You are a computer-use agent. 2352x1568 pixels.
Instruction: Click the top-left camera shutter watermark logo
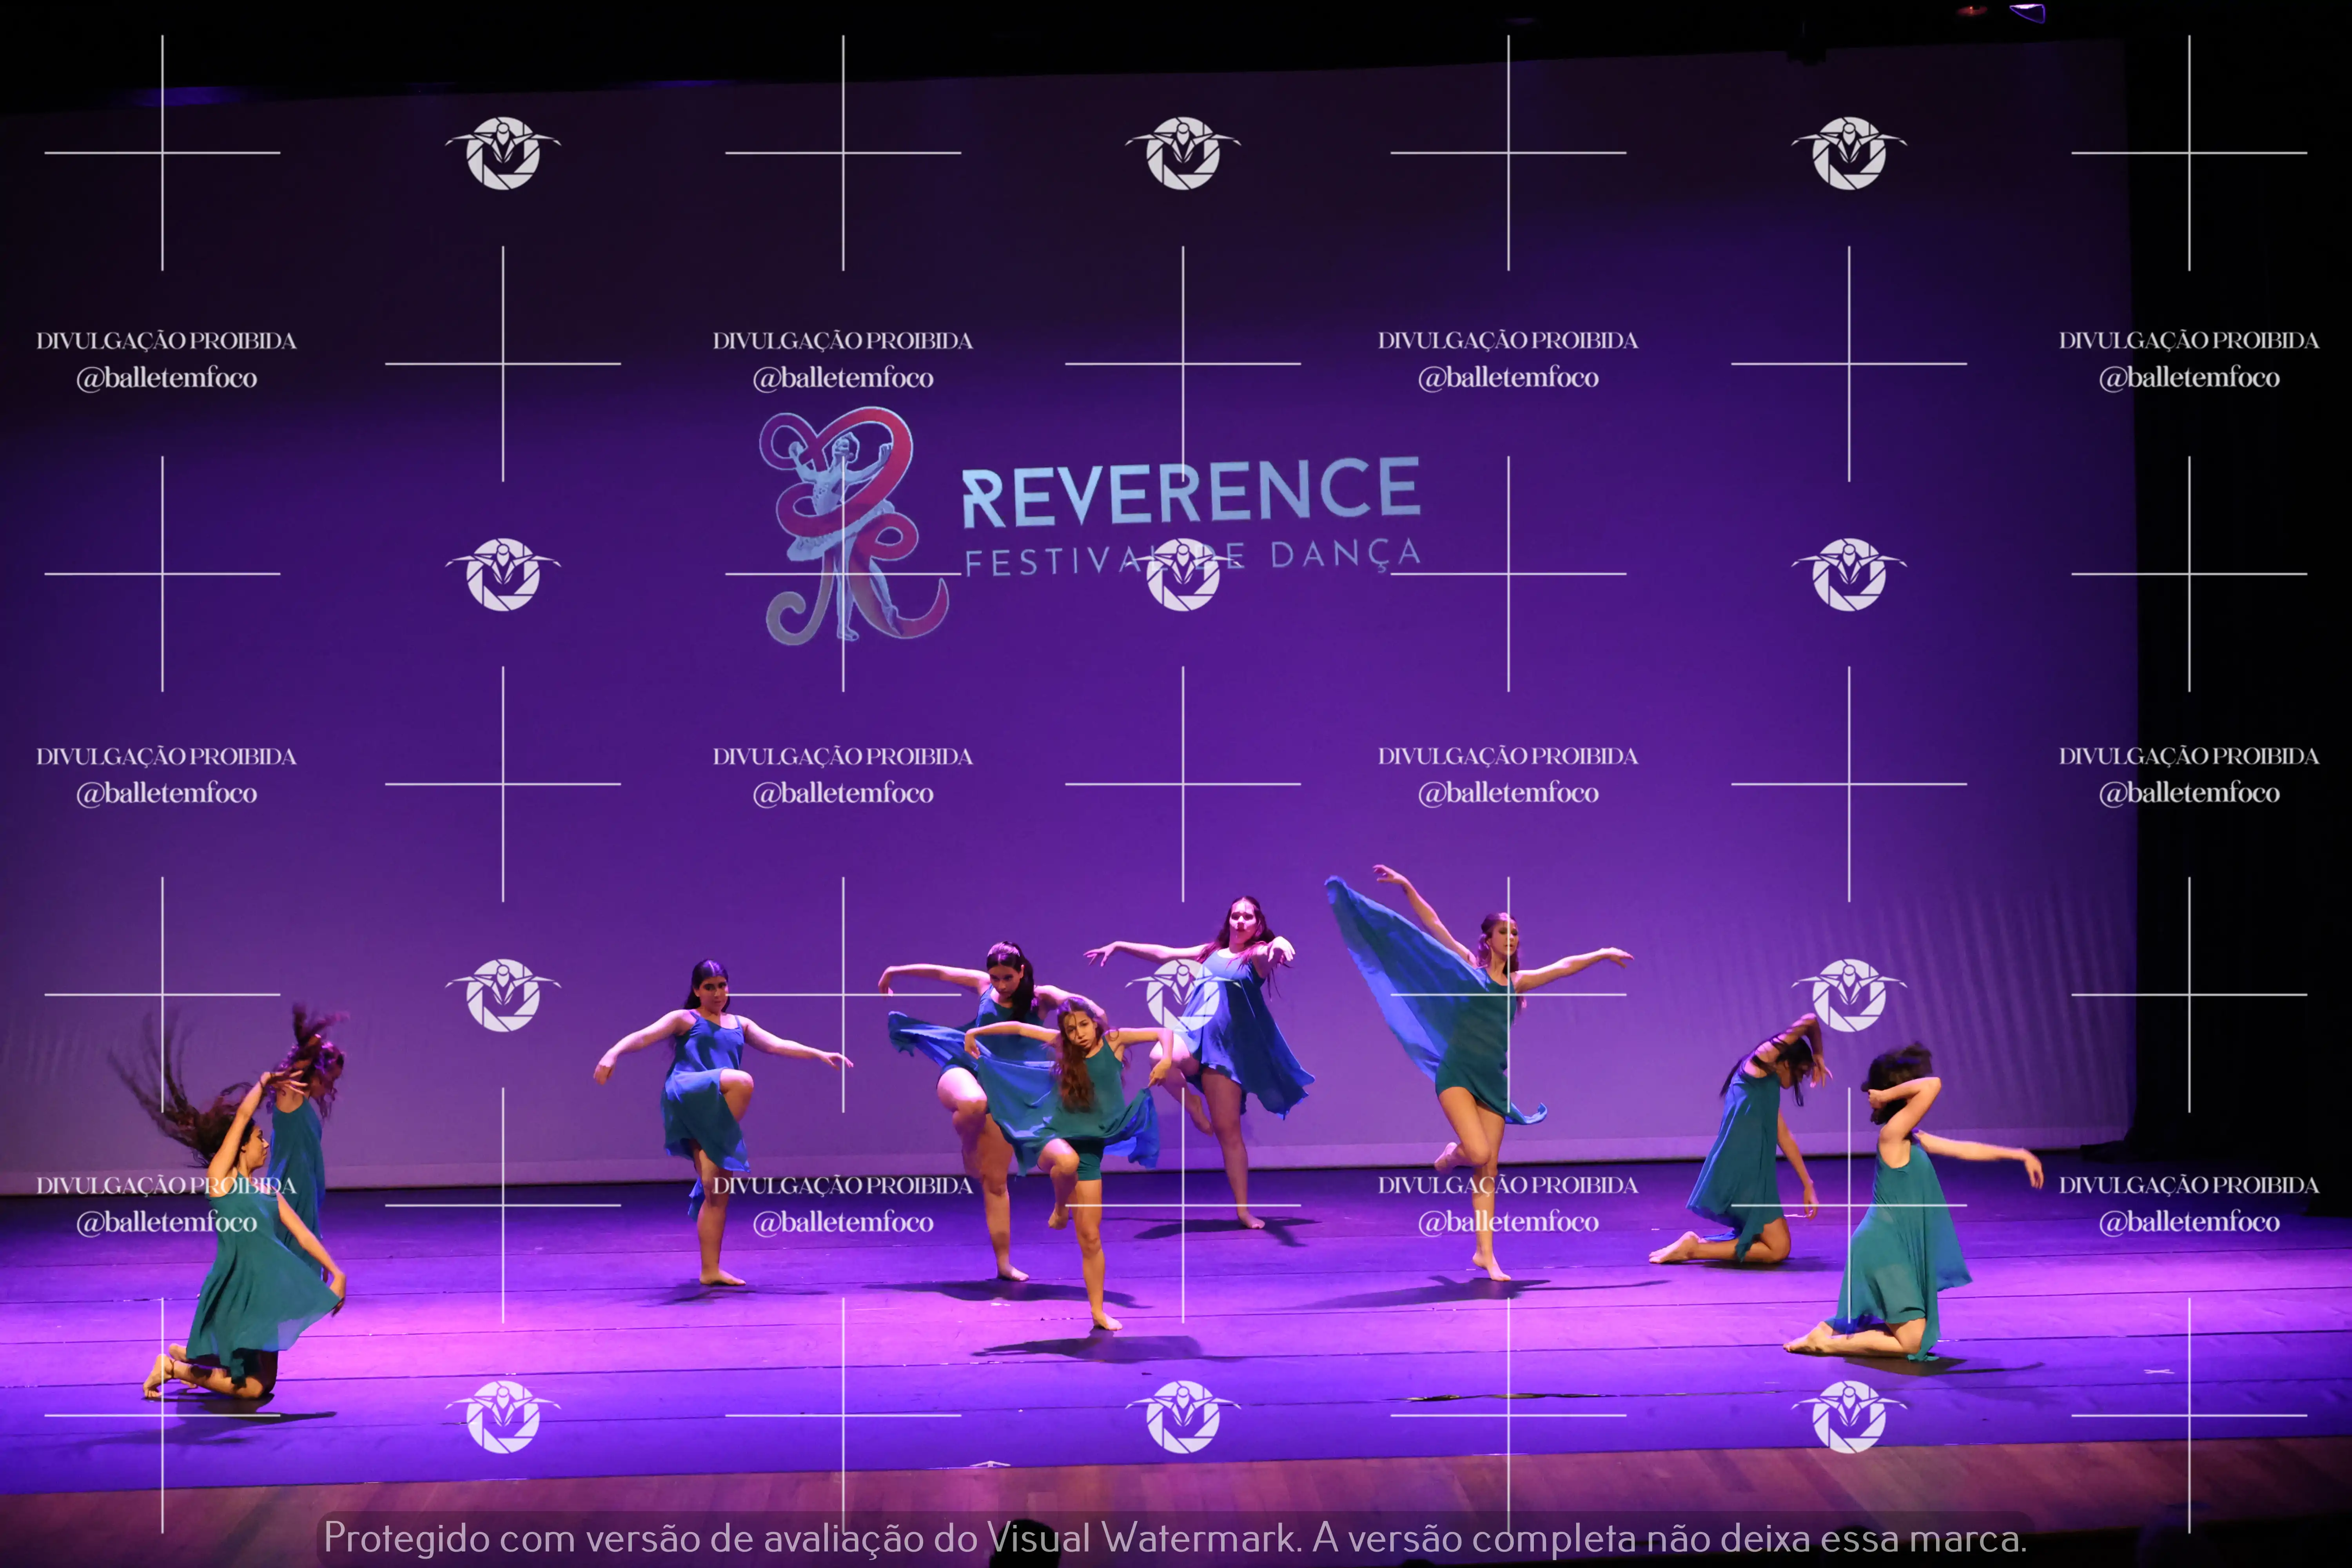click(503, 153)
